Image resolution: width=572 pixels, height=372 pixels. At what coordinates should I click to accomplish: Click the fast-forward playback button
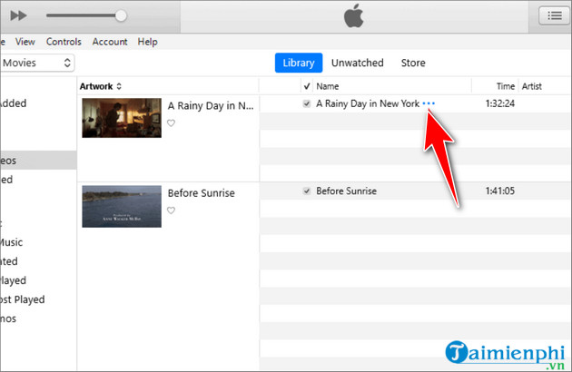click(x=18, y=15)
